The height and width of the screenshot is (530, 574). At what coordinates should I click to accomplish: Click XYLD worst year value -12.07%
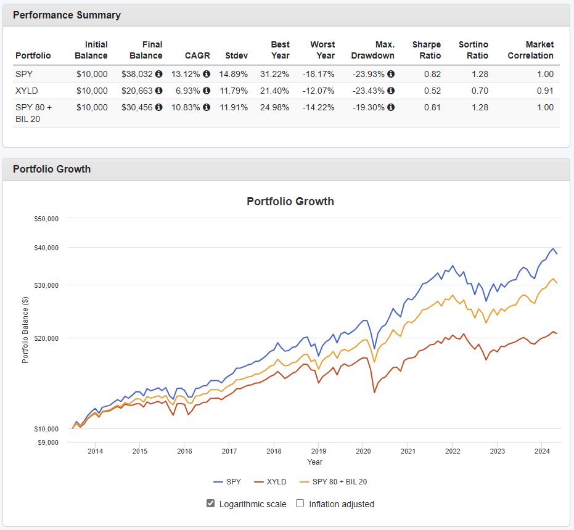click(319, 91)
